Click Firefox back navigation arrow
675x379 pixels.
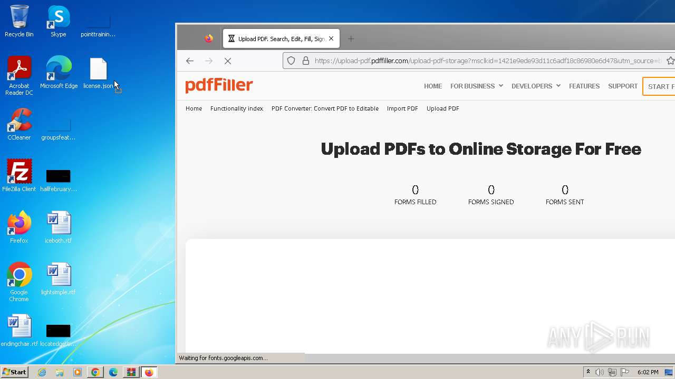pos(190,61)
